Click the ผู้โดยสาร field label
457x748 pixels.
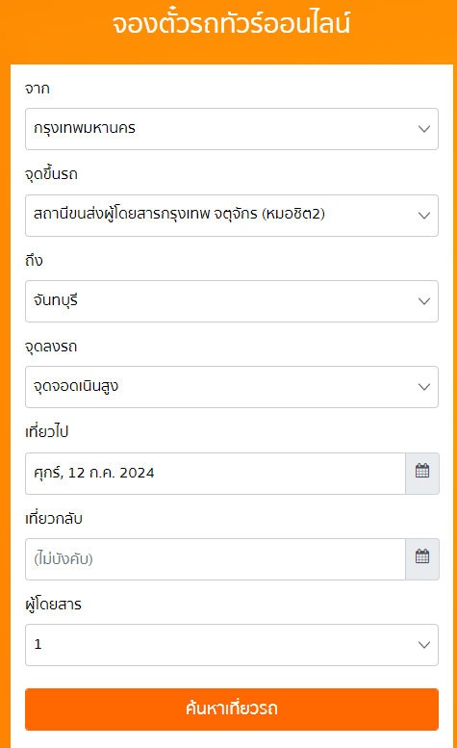coord(53,604)
